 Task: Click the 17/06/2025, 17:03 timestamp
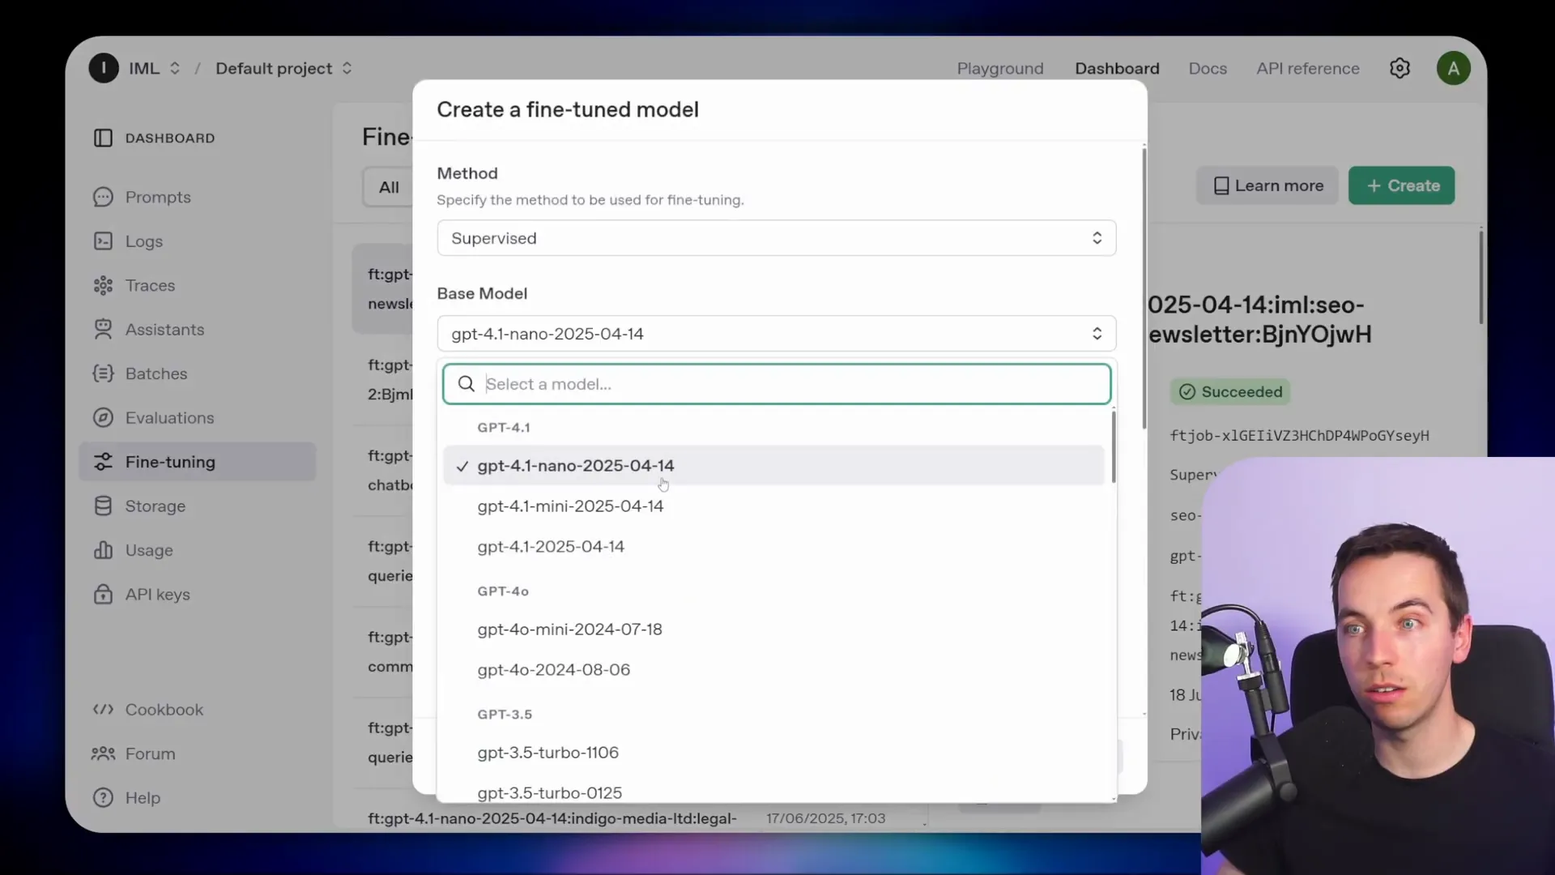pyautogui.click(x=825, y=818)
